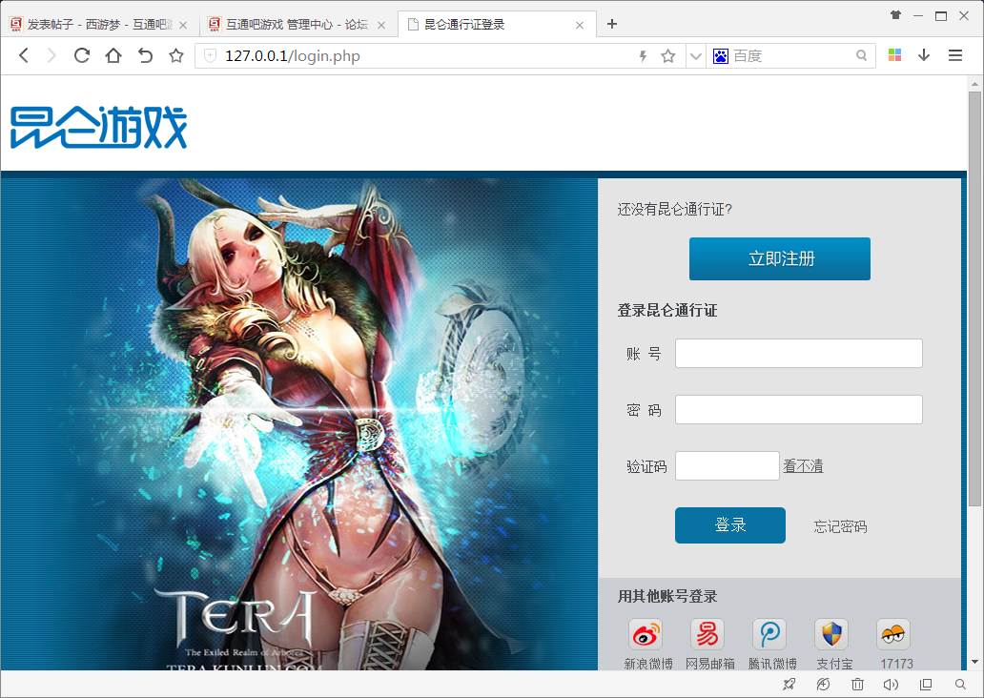Log in with 17173 icon
Screen dimensions: 984x698
(893, 634)
